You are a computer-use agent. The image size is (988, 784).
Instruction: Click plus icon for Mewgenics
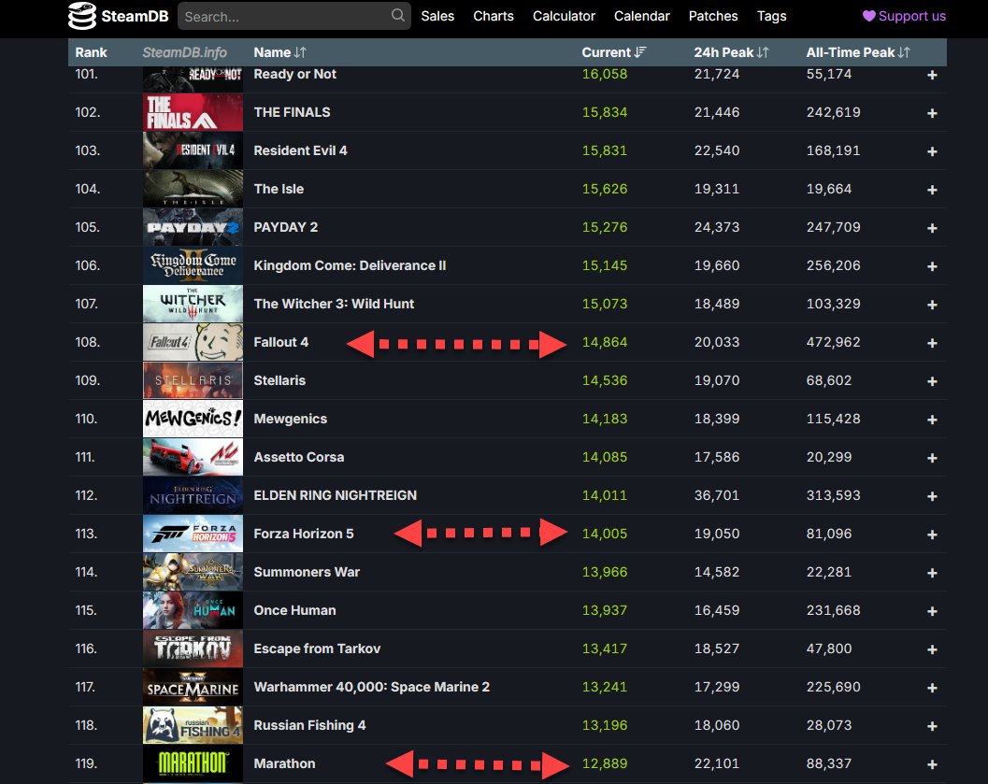932,420
